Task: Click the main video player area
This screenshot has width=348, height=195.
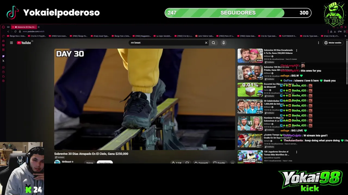Action: [x=145, y=99]
